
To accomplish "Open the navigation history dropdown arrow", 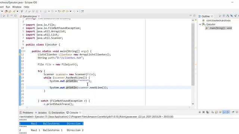I will coord(71,11).
